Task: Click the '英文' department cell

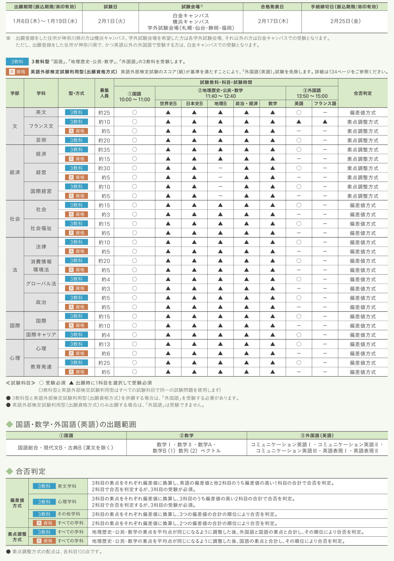Action: (x=41, y=112)
